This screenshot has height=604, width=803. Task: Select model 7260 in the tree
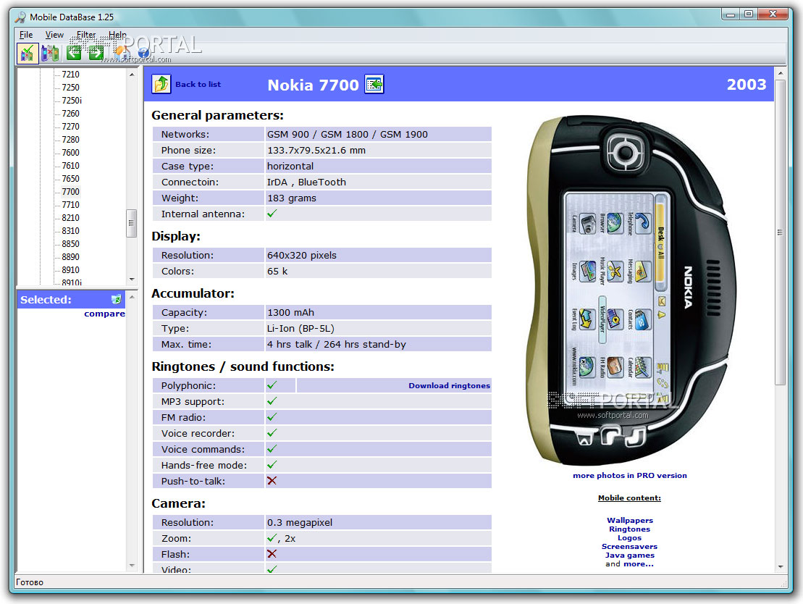[x=71, y=113]
